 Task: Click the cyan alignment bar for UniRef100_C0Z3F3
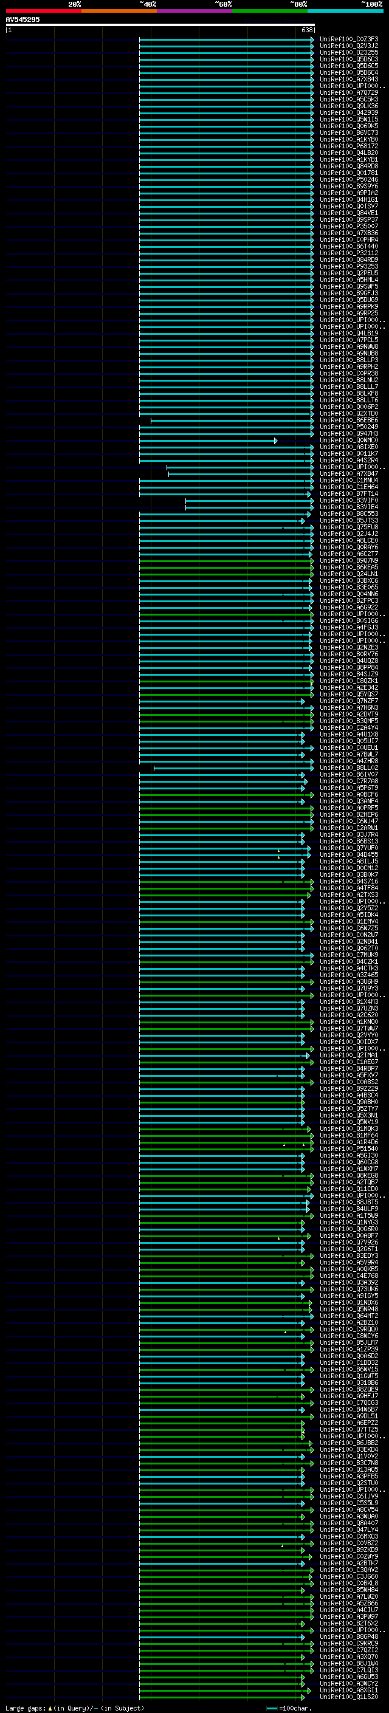point(226,39)
